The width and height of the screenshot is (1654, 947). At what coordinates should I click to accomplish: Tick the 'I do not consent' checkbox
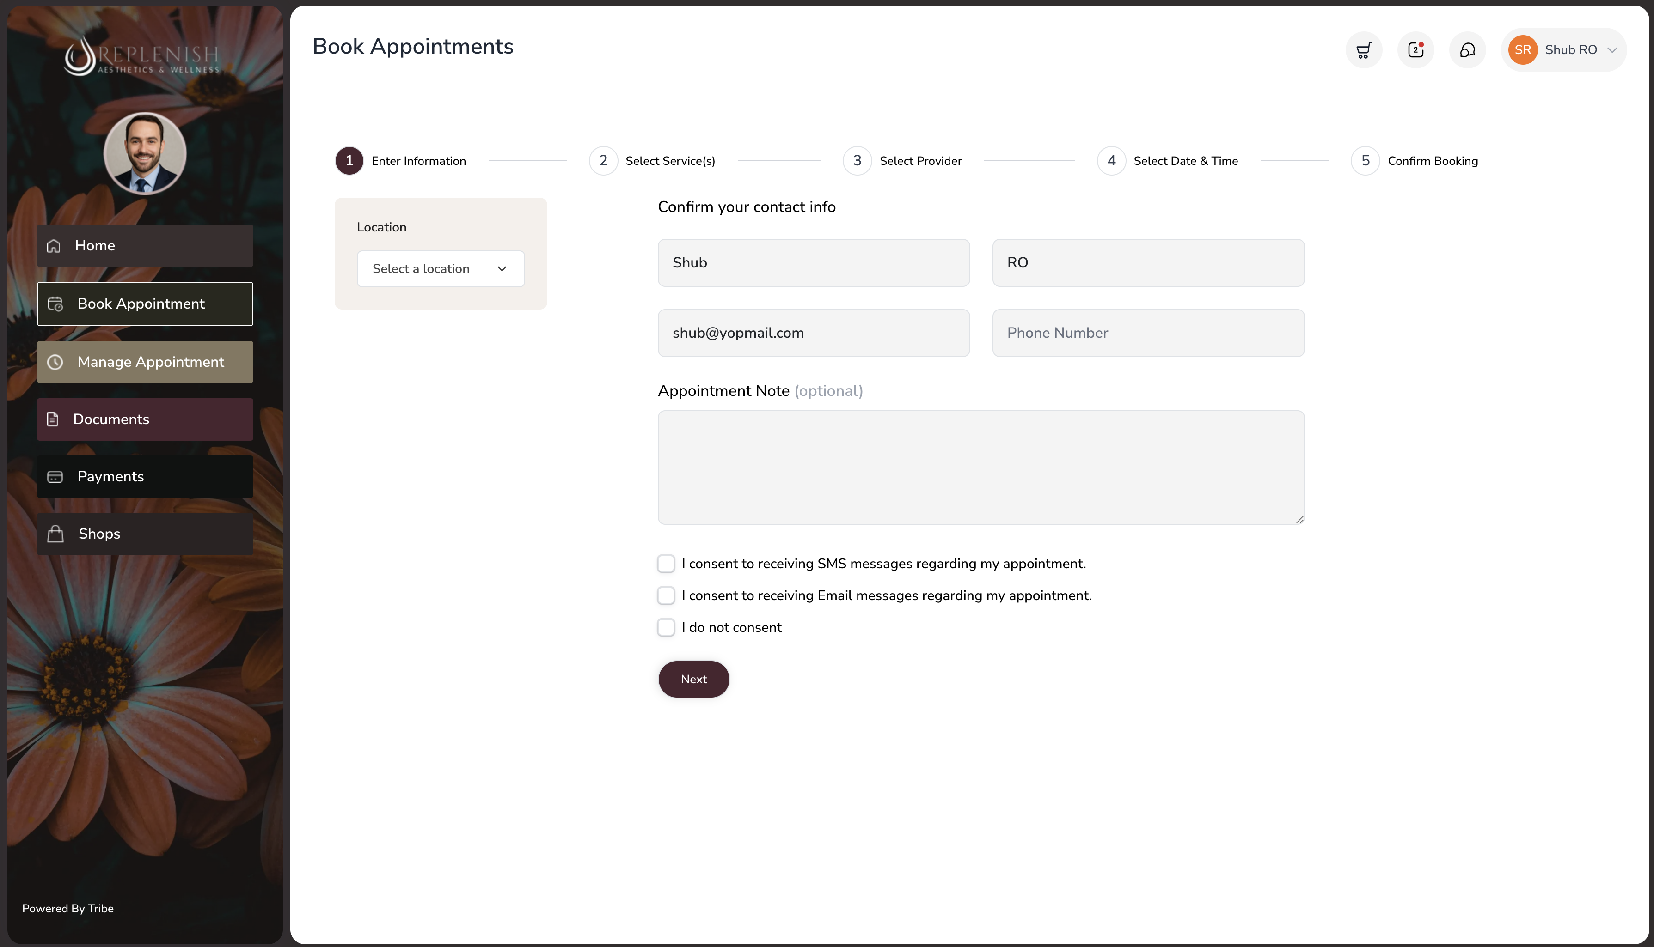[x=666, y=628]
